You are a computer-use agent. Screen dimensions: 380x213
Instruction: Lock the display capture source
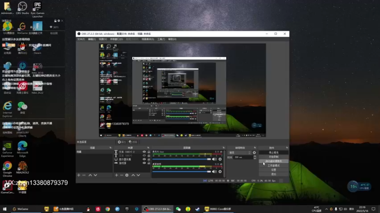tap(149, 160)
